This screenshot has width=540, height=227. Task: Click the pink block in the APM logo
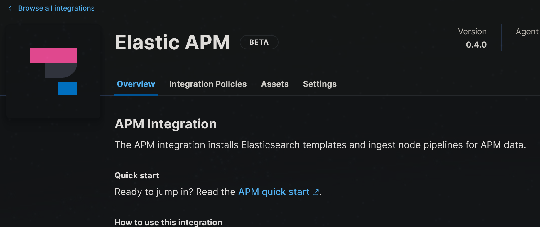click(53, 55)
